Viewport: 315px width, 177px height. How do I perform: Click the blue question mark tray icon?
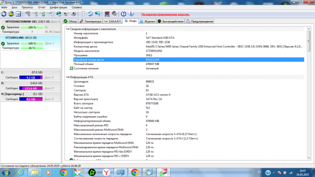[268, 172]
